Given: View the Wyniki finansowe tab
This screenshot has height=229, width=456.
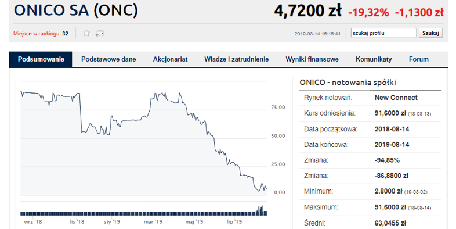Looking at the screenshot, I should click(x=312, y=59).
